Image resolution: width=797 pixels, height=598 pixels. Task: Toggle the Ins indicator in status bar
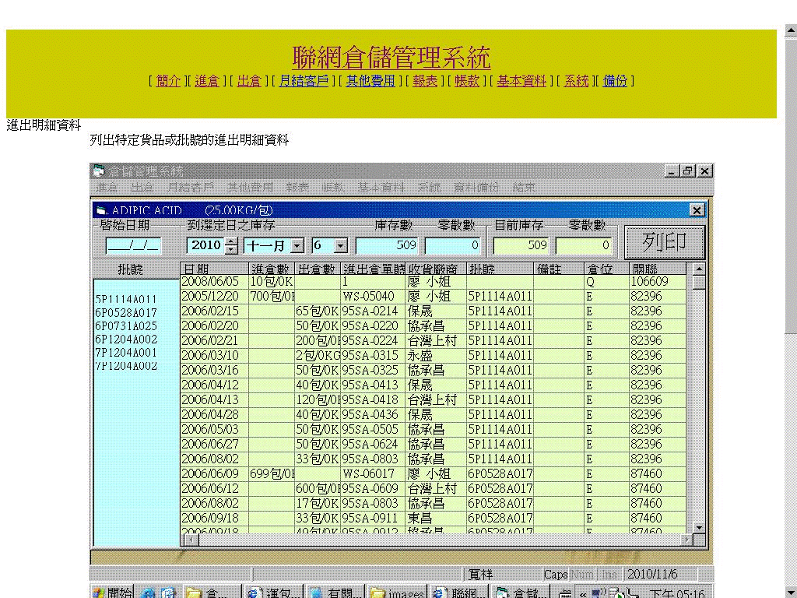click(609, 574)
